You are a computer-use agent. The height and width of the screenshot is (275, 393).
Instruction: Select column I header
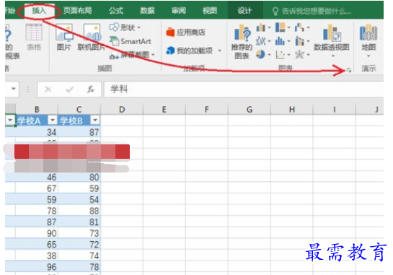pyautogui.click(x=334, y=110)
